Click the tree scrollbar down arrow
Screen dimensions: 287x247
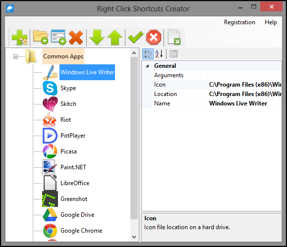[134, 237]
